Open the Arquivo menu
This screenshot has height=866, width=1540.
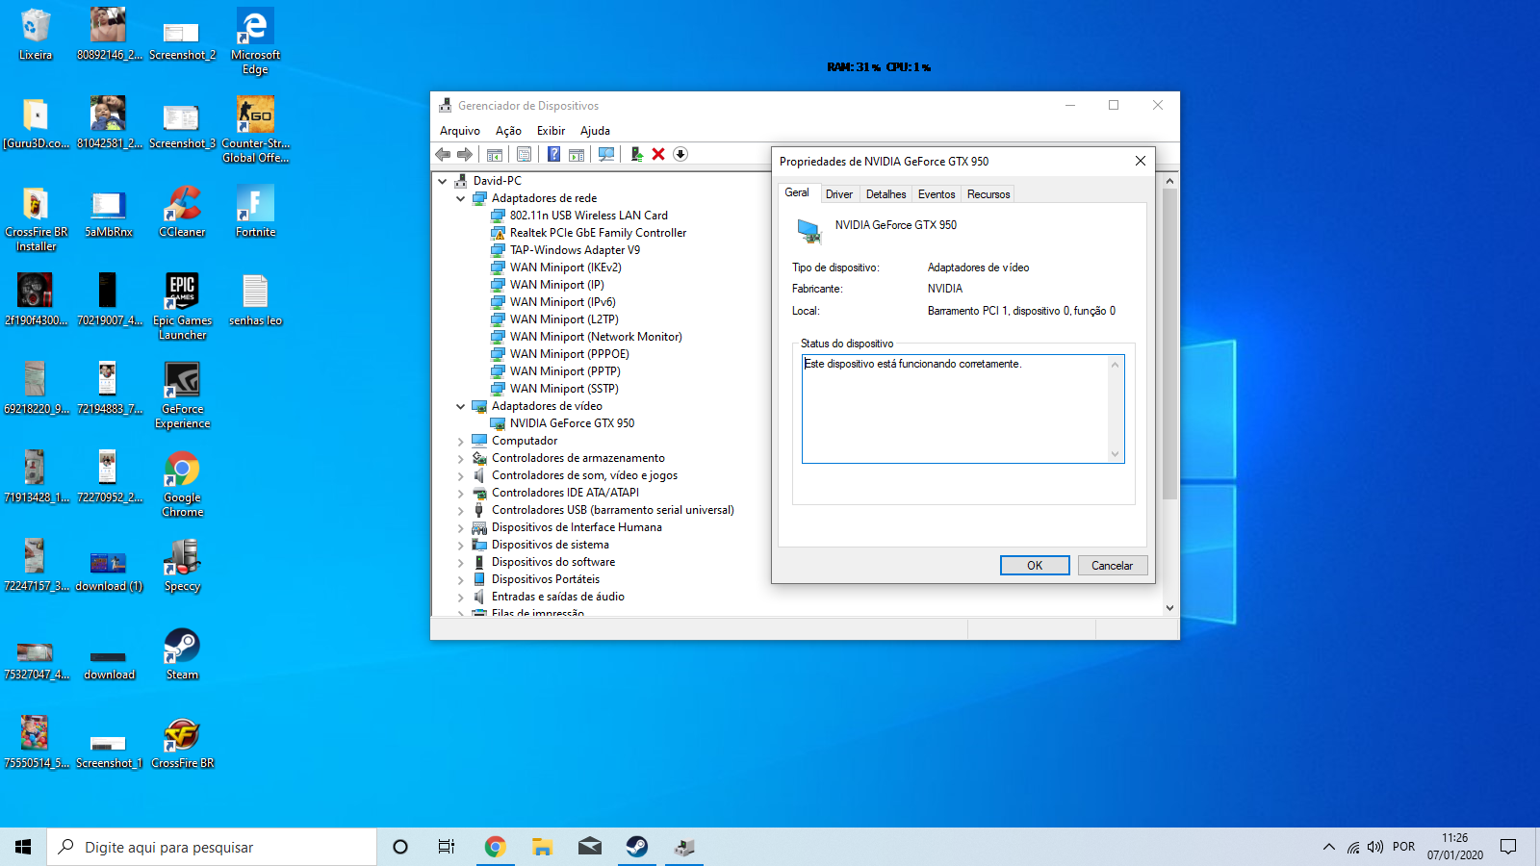460,131
